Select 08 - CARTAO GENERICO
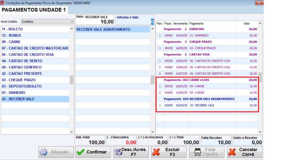The width and height of the screenshot is (296, 160). (35, 67)
